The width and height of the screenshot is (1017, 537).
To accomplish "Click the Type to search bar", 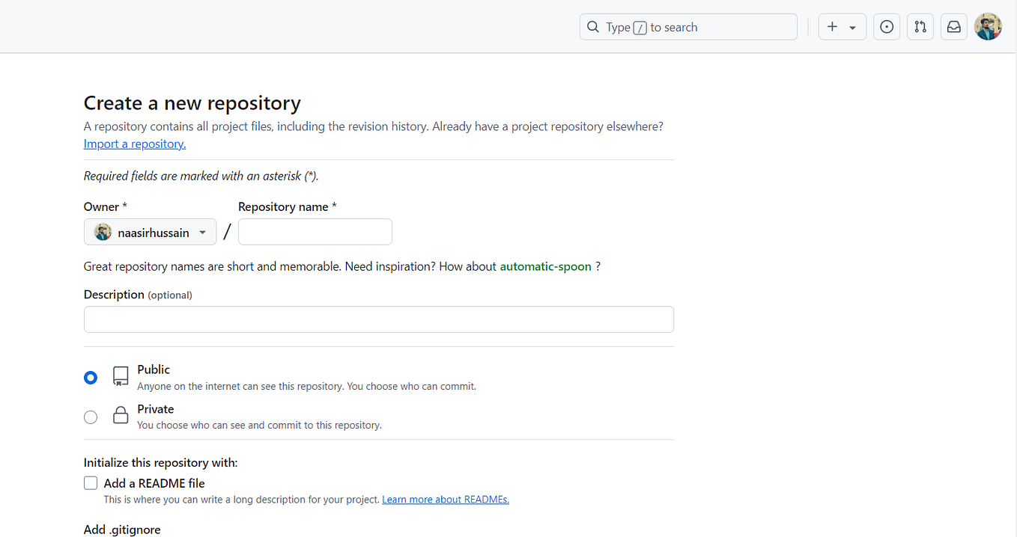I will coord(687,26).
